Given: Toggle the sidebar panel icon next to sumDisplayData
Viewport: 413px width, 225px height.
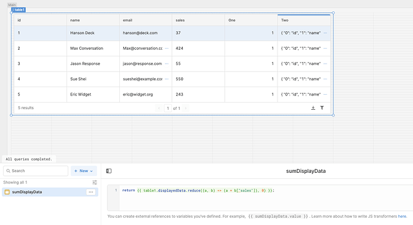Looking at the screenshot, I should click(x=108, y=171).
